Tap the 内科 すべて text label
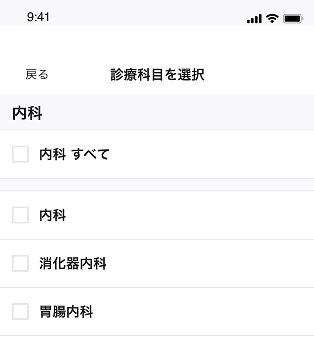 (74, 154)
